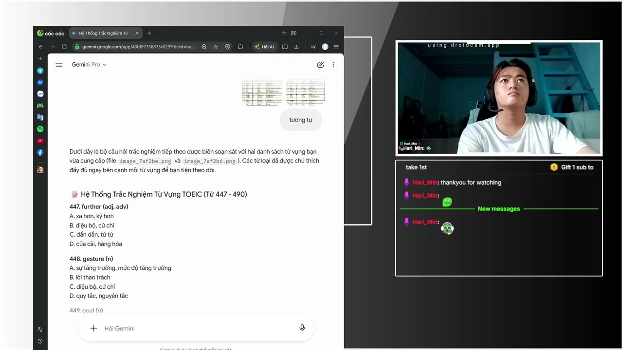Viewport: 623px width, 350px height.
Task: Open the media playlist control icon
Action: pos(313,47)
